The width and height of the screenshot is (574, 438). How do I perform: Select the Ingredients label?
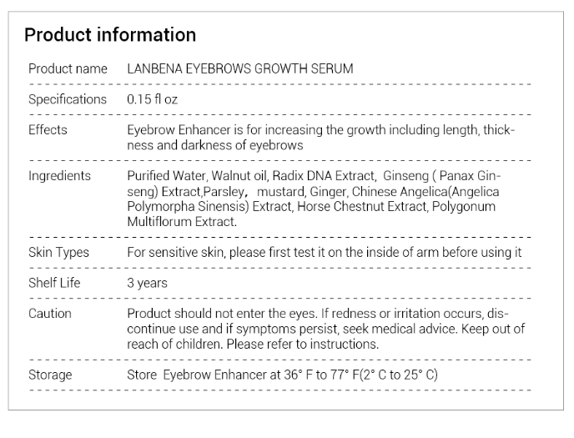pyautogui.click(x=59, y=176)
